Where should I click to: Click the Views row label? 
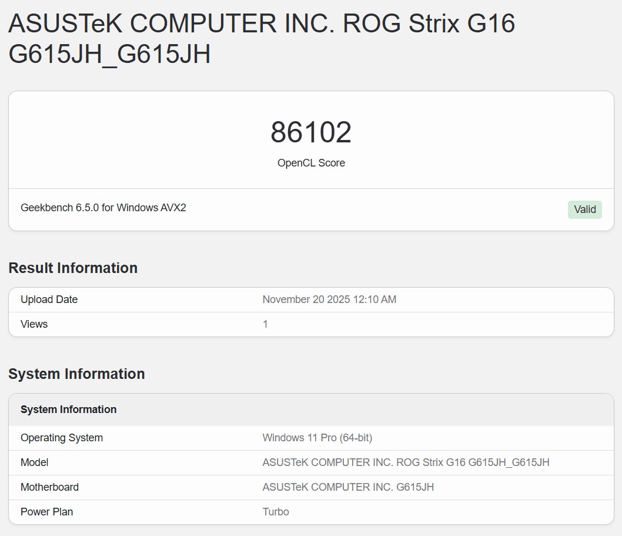tap(34, 324)
